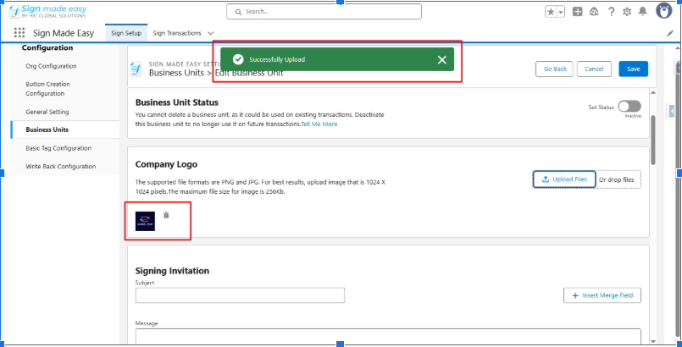This screenshot has height=347, width=682.
Task: Open the user profile avatar
Action: pos(663,12)
